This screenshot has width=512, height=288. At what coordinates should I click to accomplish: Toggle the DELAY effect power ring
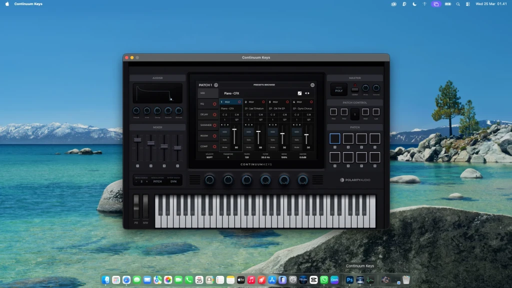coord(214,114)
